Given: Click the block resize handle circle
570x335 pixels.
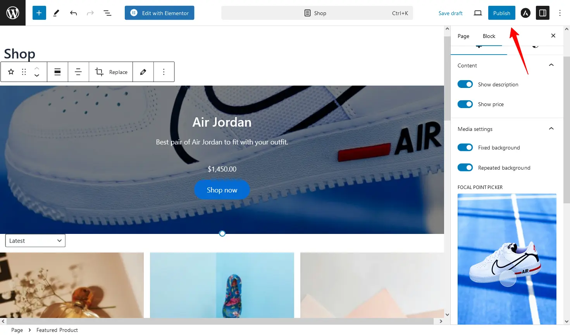Looking at the screenshot, I should 222,234.
